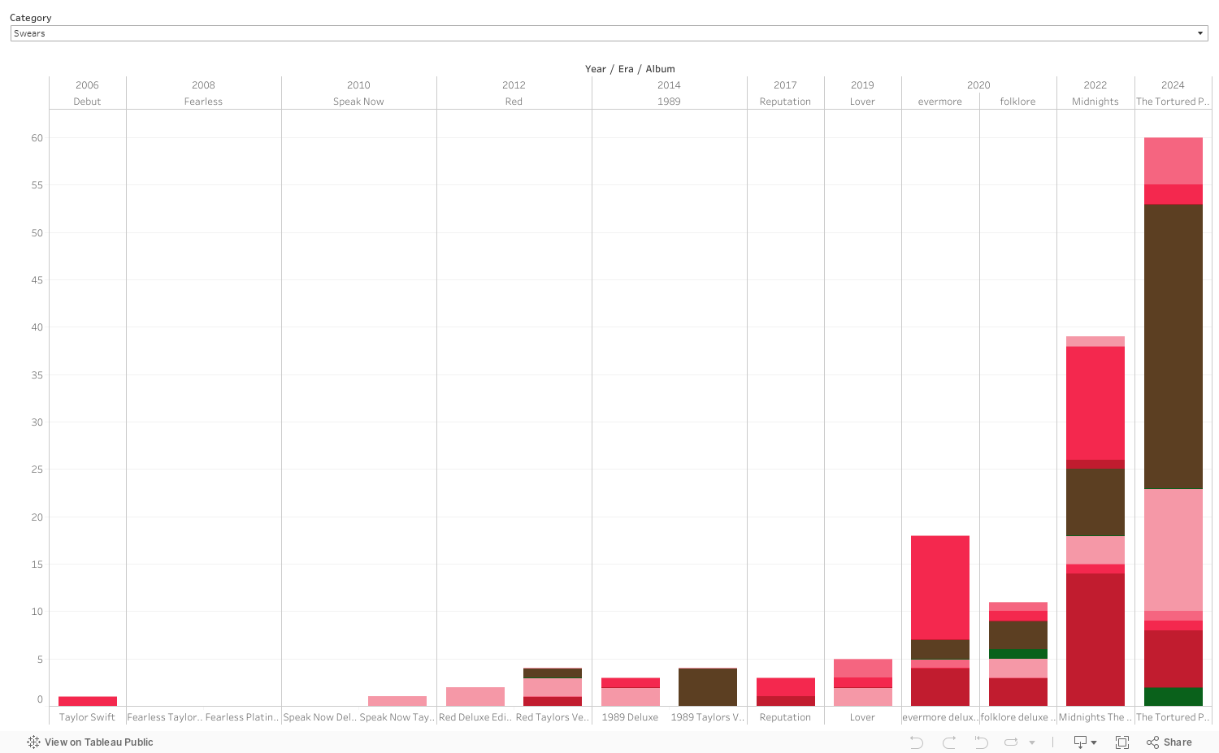Select the Midnights era header

pyautogui.click(x=1095, y=102)
